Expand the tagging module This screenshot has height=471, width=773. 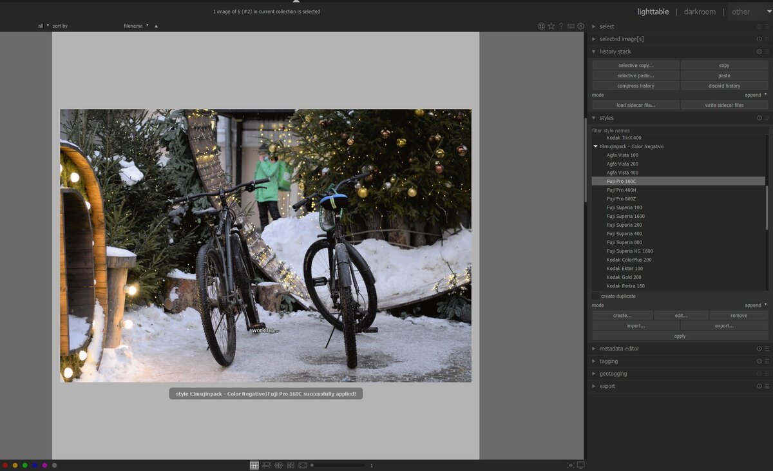pyautogui.click(x=594, y=361)
